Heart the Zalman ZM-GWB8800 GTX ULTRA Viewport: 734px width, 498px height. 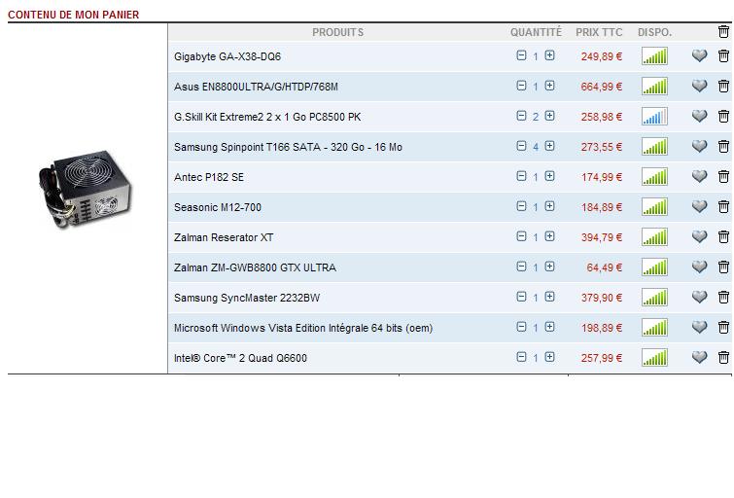[x=699, y=267]
